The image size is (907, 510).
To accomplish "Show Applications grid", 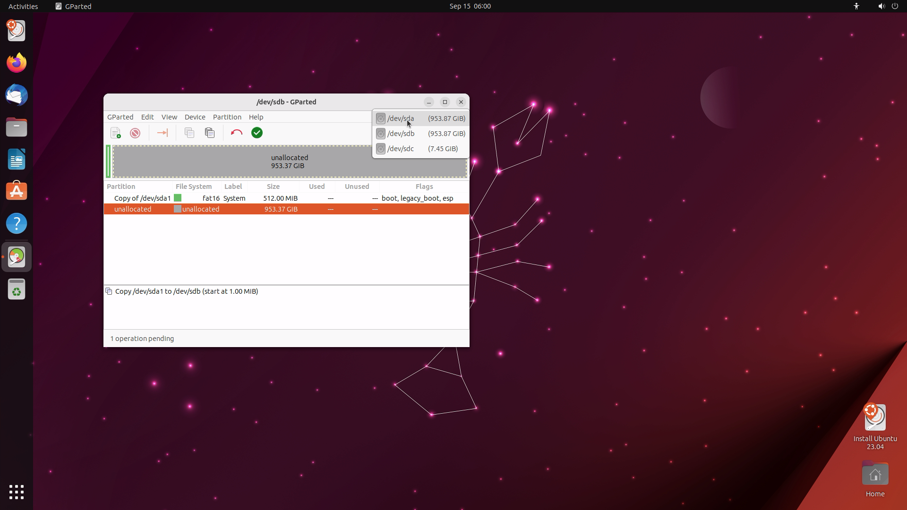I will (x=17, y=492).
